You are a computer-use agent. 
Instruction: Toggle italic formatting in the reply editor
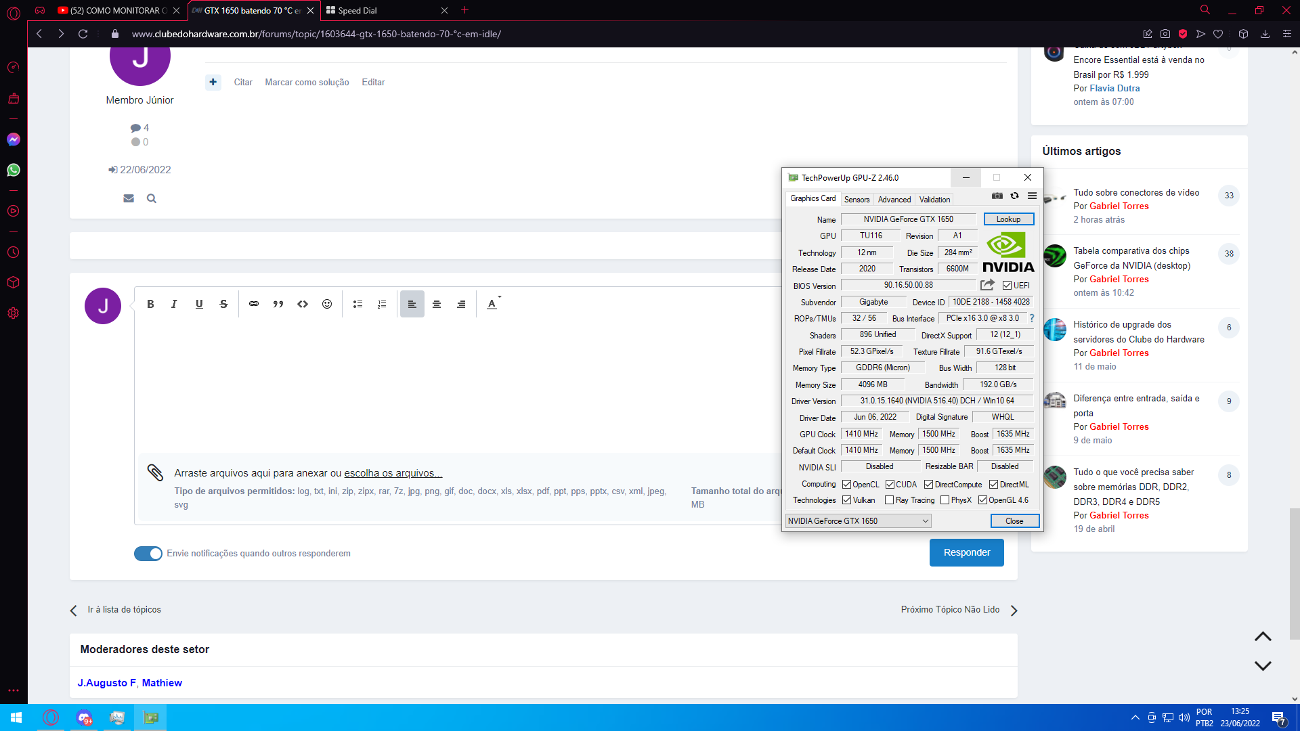click(x=174, y=304)
